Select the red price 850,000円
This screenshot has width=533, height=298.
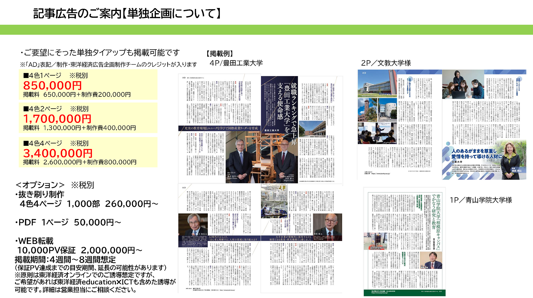point(52,85)
